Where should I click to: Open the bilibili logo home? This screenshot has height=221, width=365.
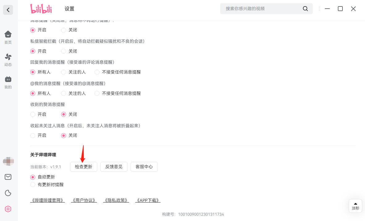[x=41, y=9]
